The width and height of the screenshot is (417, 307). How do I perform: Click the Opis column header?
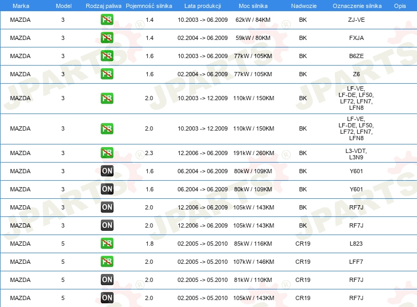pos(400,6)
